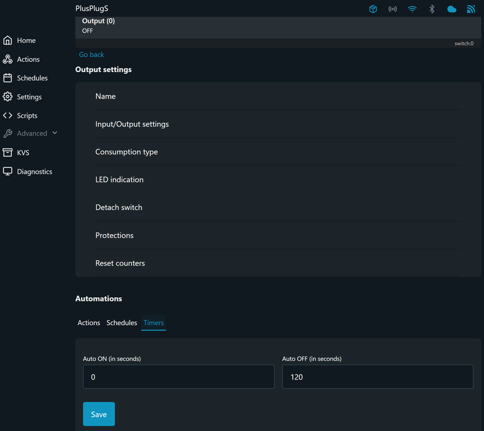Image resolution: width=484 pixels, height=431 pixels.
Task: Click the access point broadcast icon
Action: click(393, 9)
